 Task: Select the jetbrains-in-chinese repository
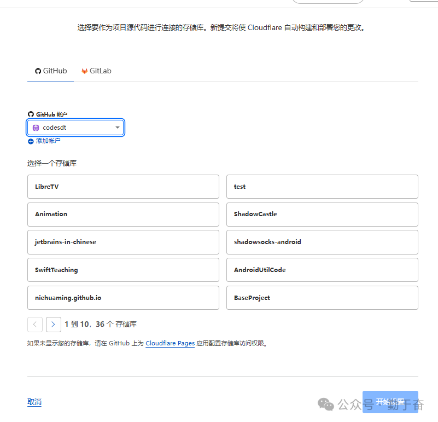[x=123, y=242]
